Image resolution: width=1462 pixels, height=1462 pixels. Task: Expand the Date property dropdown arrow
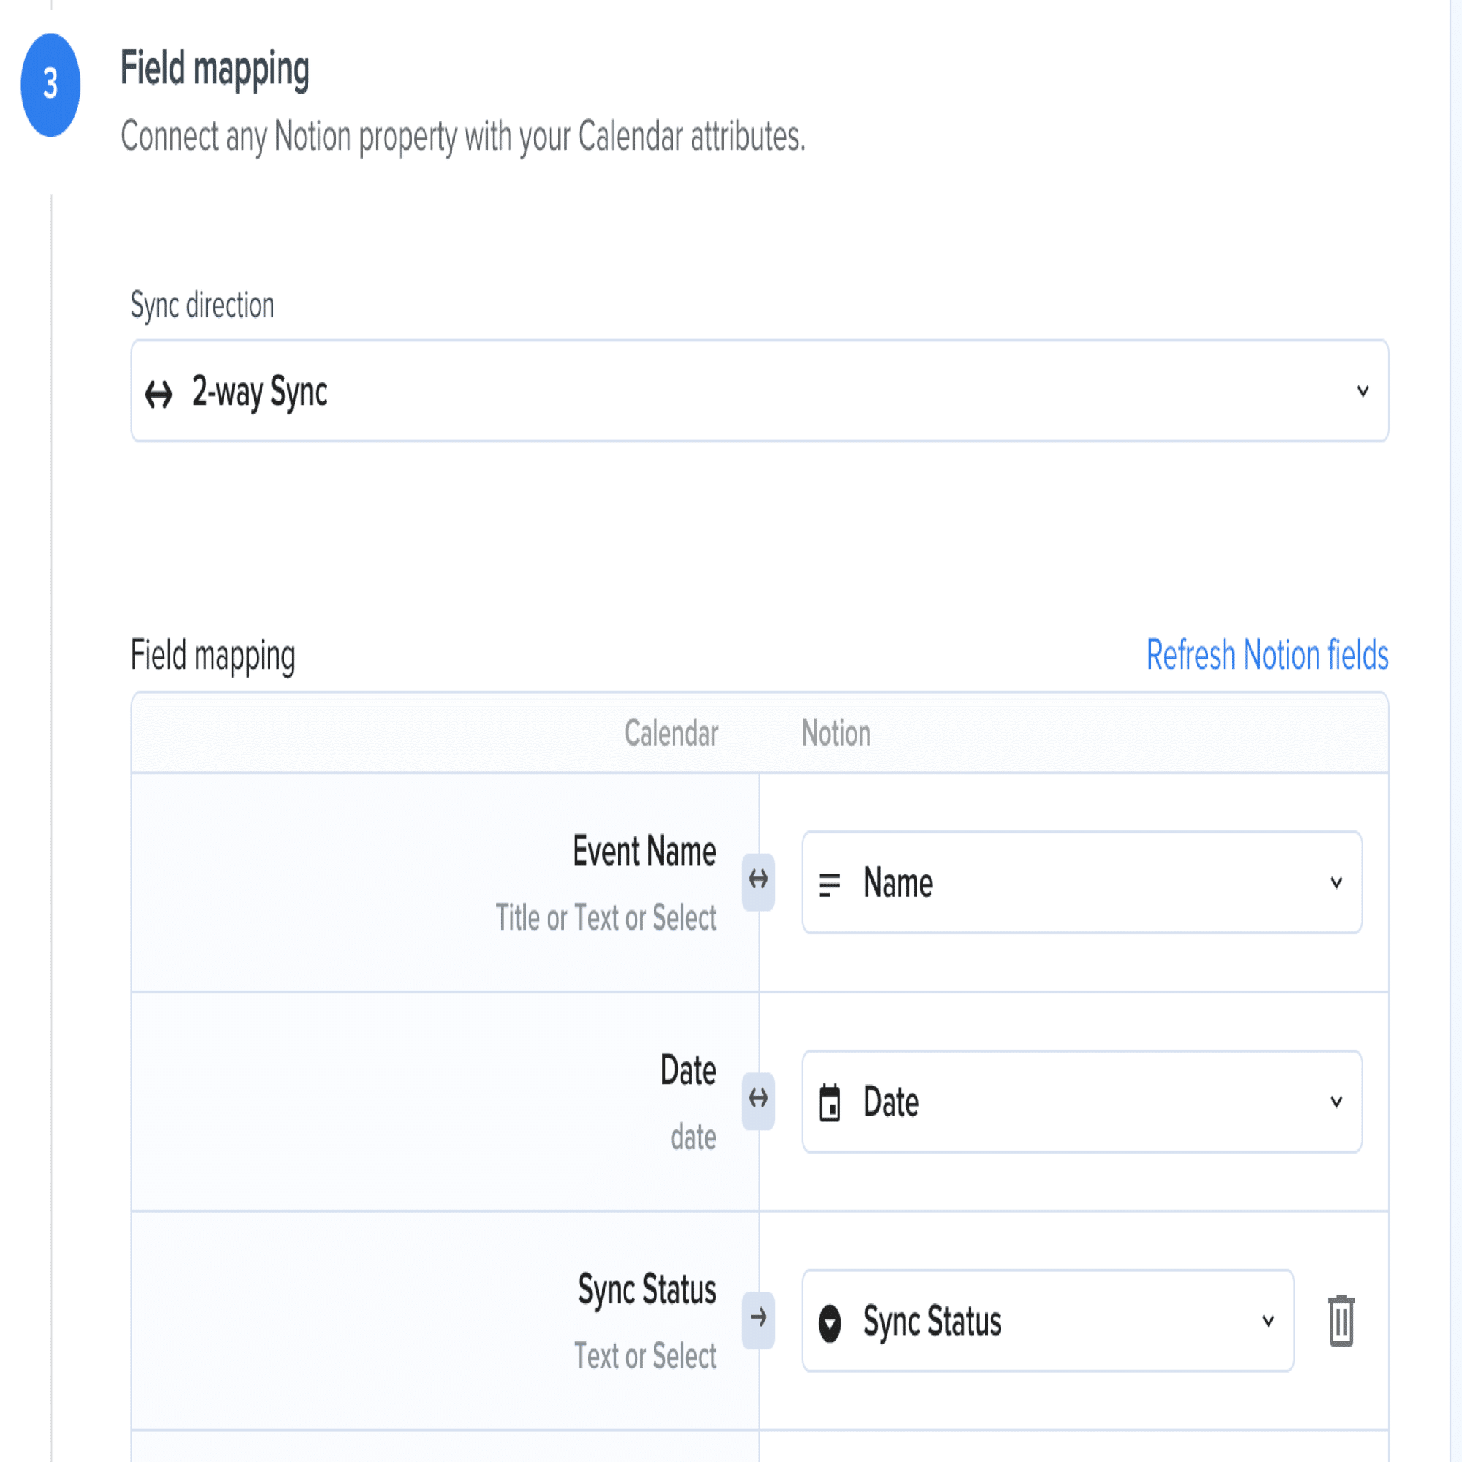1336,1102
